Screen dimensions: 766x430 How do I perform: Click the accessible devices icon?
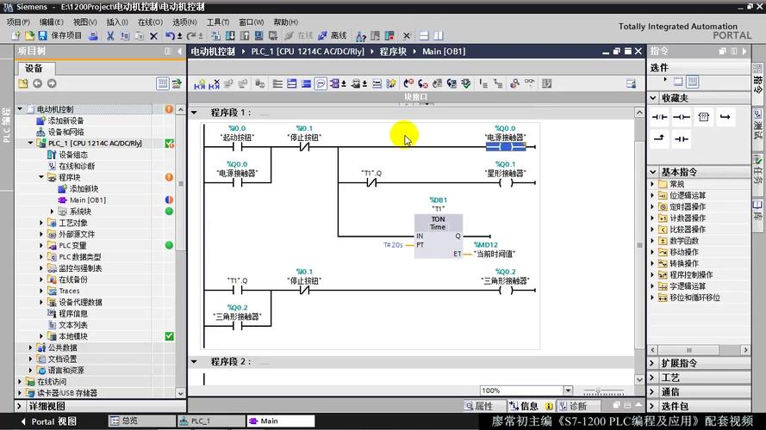click(x=361, y=35)
